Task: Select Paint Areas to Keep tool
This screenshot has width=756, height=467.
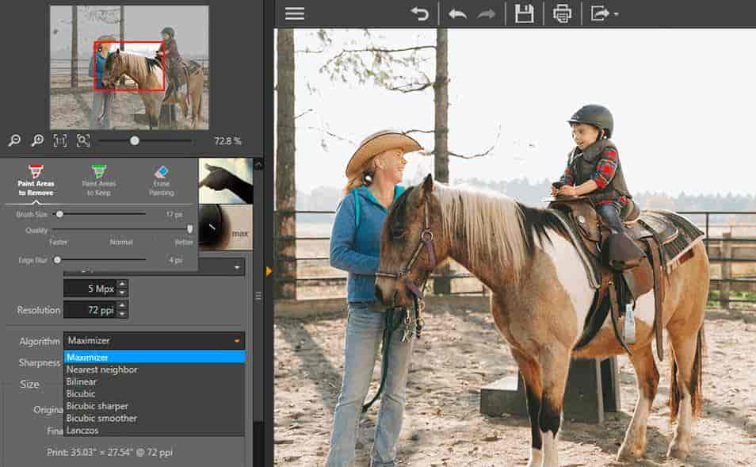Action: (98, 180)
